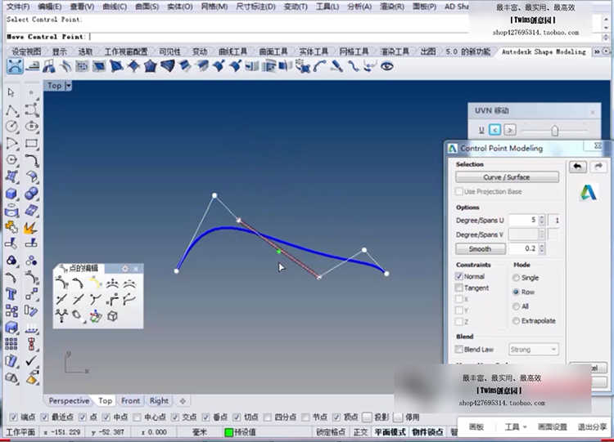
Task: Open the 文件(F) menu
Action: point(18,7)
